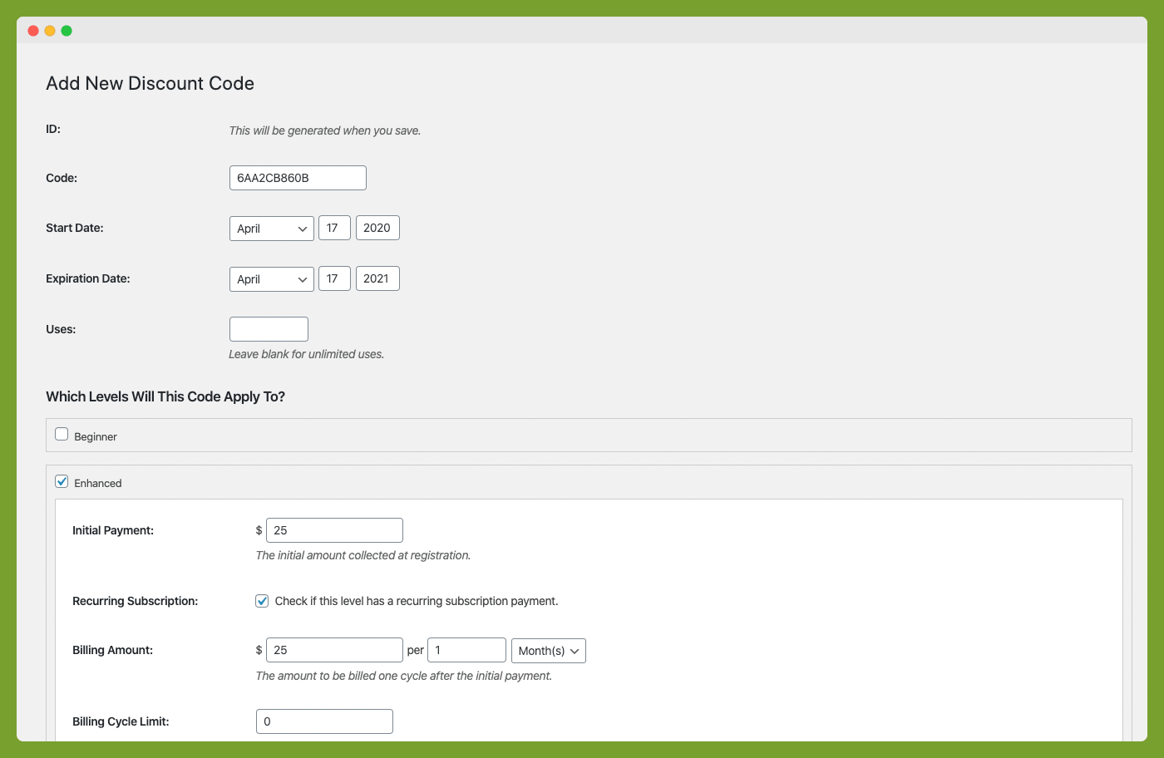
Task: Click the Enhanced level label
Action: tap(99, 482)
